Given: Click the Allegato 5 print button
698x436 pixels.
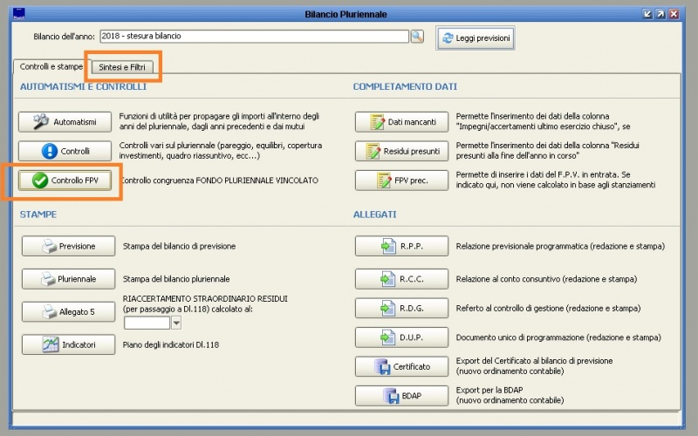Looking at the screenshot, I should coord(69,312).
